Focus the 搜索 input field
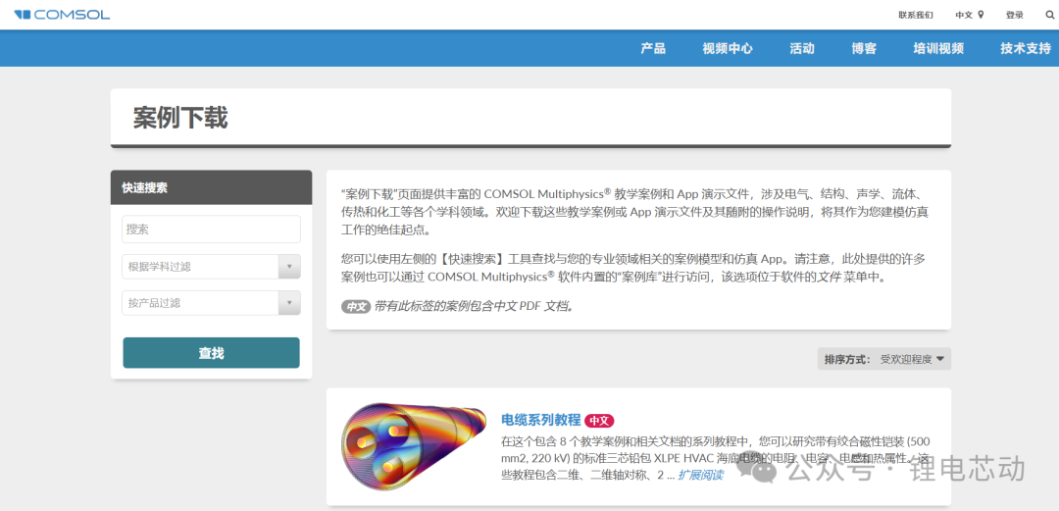 pyautogui.click(x=212, y=230)
